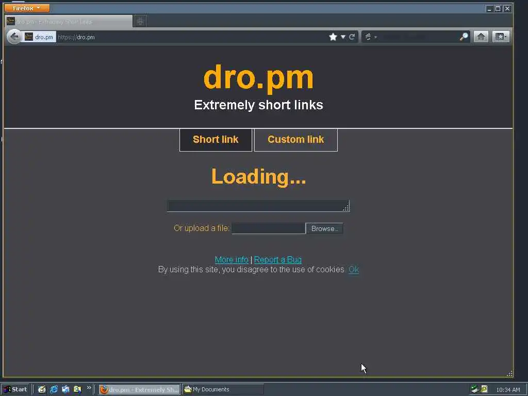Open the URL history dropdown arrow
Image resolution: width=528 pixels, height=396 pixels.
(x=343, y=37)
